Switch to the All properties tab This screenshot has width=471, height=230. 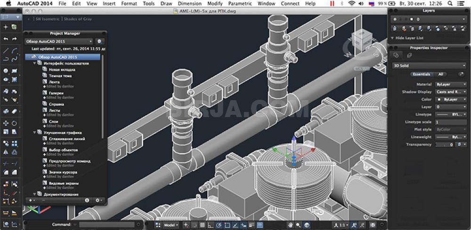(x=441, y=74)
